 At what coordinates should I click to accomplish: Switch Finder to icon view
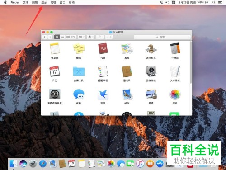[x=57, y=37]
